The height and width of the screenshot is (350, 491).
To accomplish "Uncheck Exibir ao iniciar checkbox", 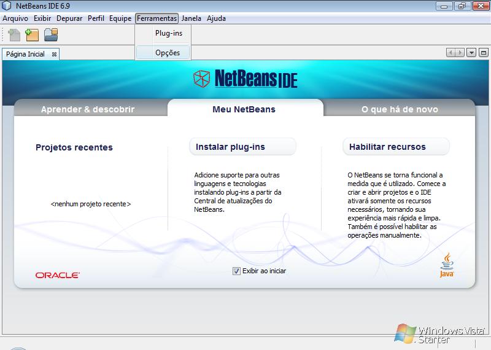I will (236, 271).
